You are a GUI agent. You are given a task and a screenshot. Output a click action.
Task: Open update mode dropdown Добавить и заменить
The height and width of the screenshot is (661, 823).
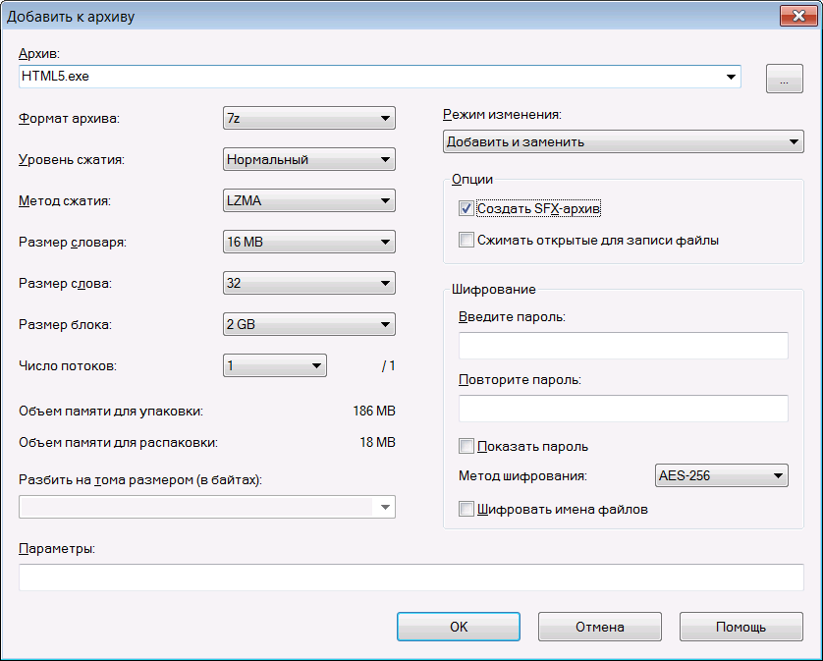coord(623,141)
